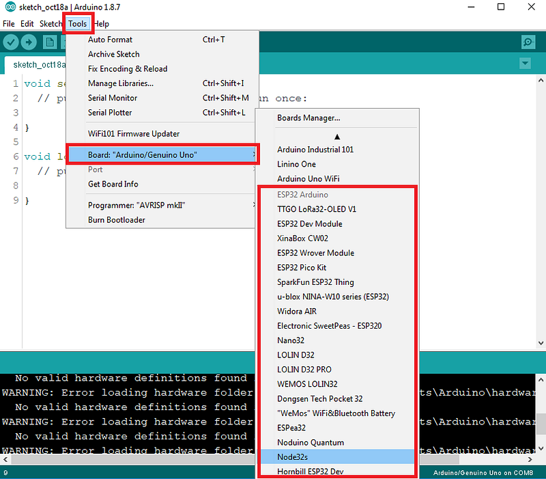Click the console scrollbar up arrow
The image size is (546, 479).
tap(541, 379)
